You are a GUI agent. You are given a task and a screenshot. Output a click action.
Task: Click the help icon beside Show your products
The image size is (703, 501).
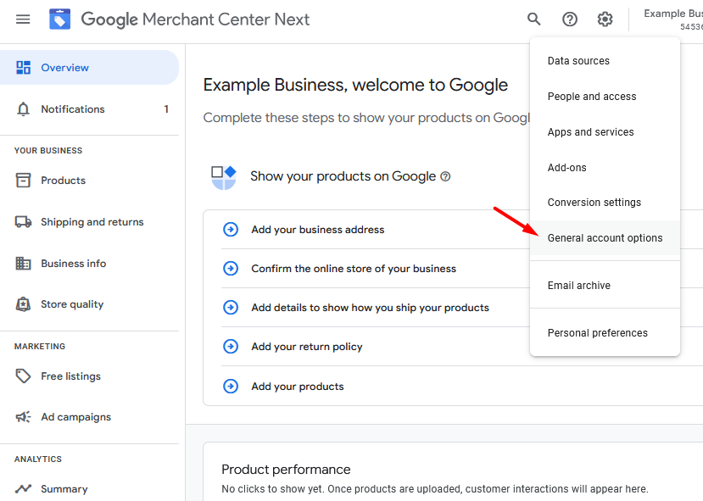pyautogui.click(x=445, y=176)
